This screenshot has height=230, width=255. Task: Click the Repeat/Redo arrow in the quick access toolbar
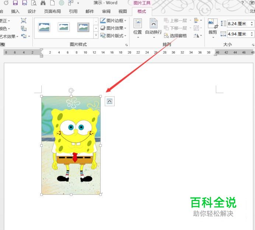point(6,3)
